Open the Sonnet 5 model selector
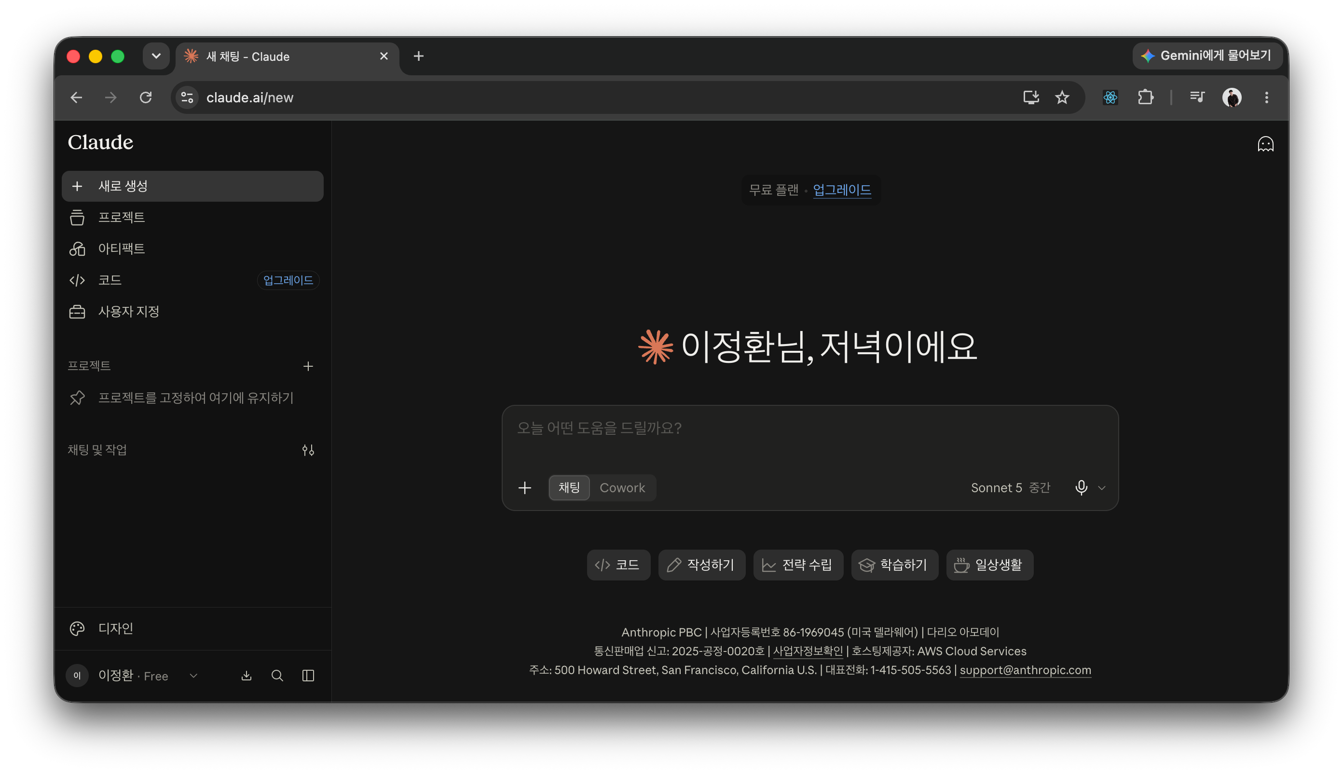 tap(1010, 487)
